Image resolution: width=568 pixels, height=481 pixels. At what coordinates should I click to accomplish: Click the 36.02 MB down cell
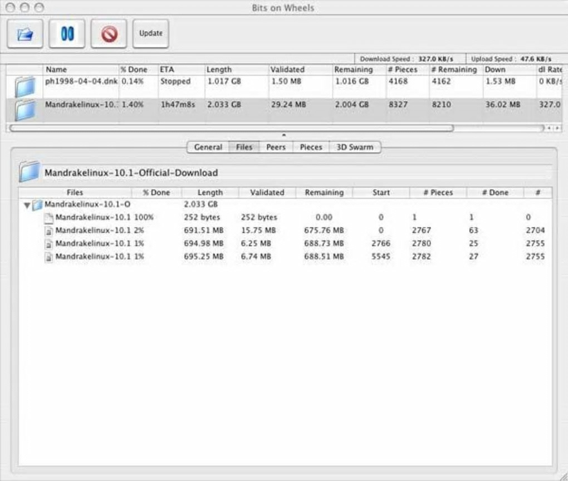pos(503,104)
